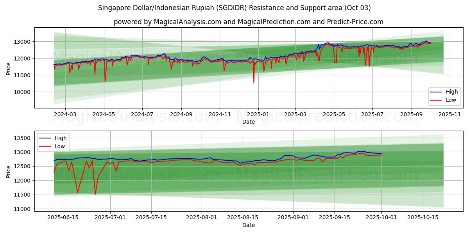
Task: Click the 'Date' x-axis label under bottom chart
Action: click(x=248, y=225)
